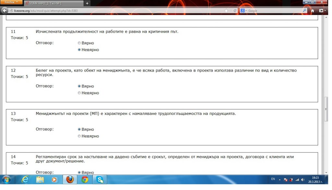Open a new tab with plus button
The width and height of the screenshot is (332, 190).
point(87,3)
